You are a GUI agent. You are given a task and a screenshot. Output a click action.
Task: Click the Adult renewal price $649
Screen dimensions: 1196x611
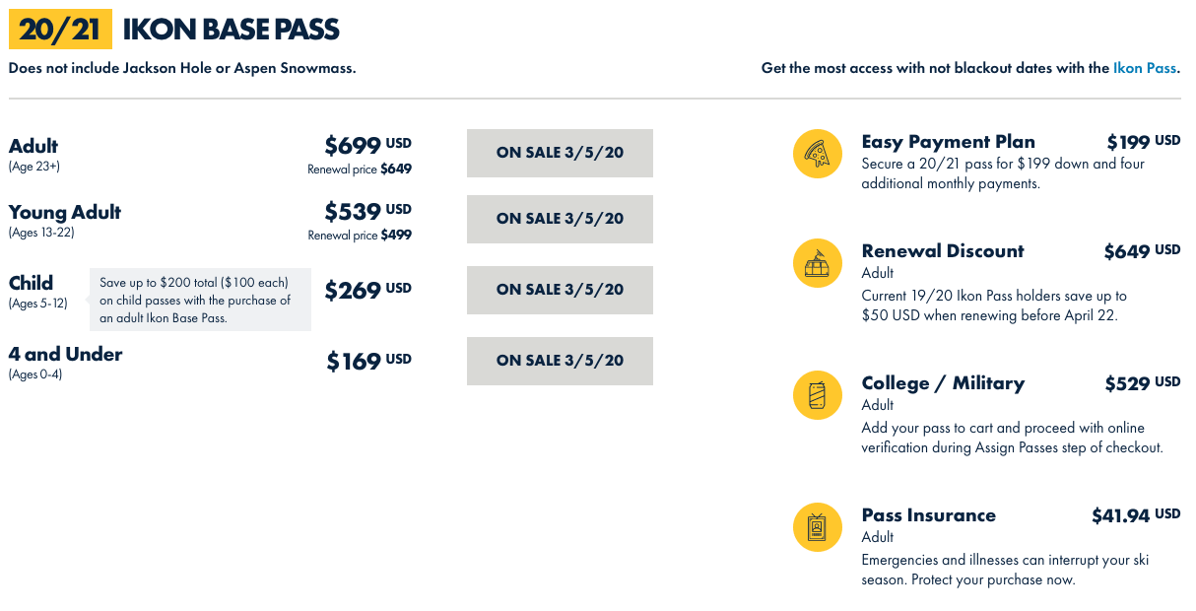coord(360,169)
